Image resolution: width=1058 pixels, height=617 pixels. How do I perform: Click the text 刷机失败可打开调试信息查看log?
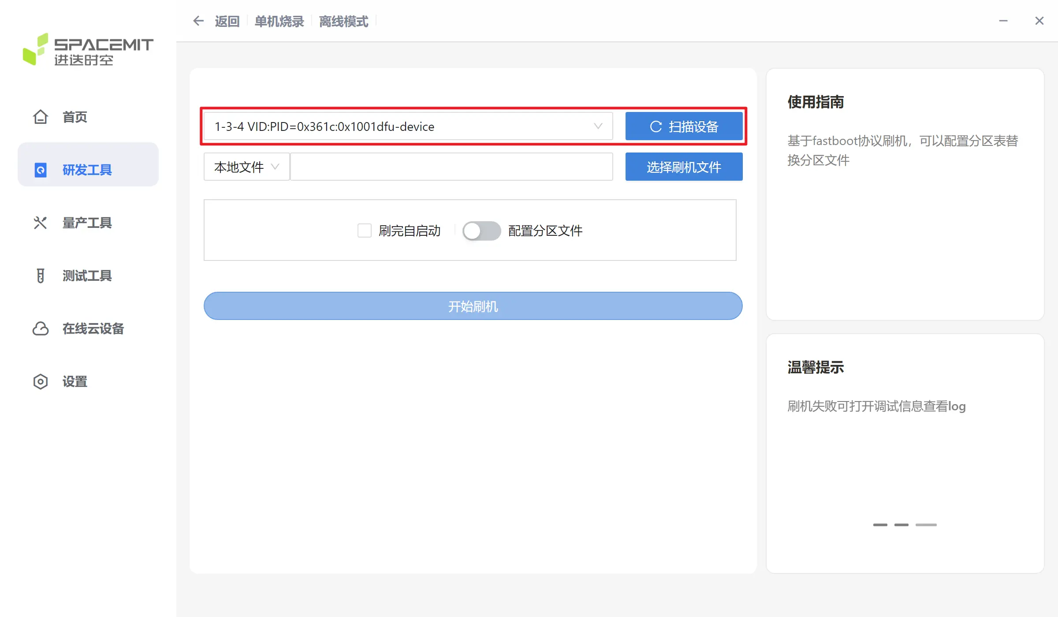coord(876,406)
